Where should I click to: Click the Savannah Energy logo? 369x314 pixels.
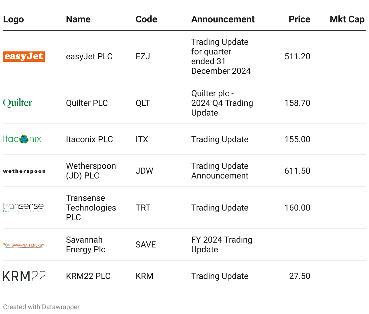[x=24, y=245]
